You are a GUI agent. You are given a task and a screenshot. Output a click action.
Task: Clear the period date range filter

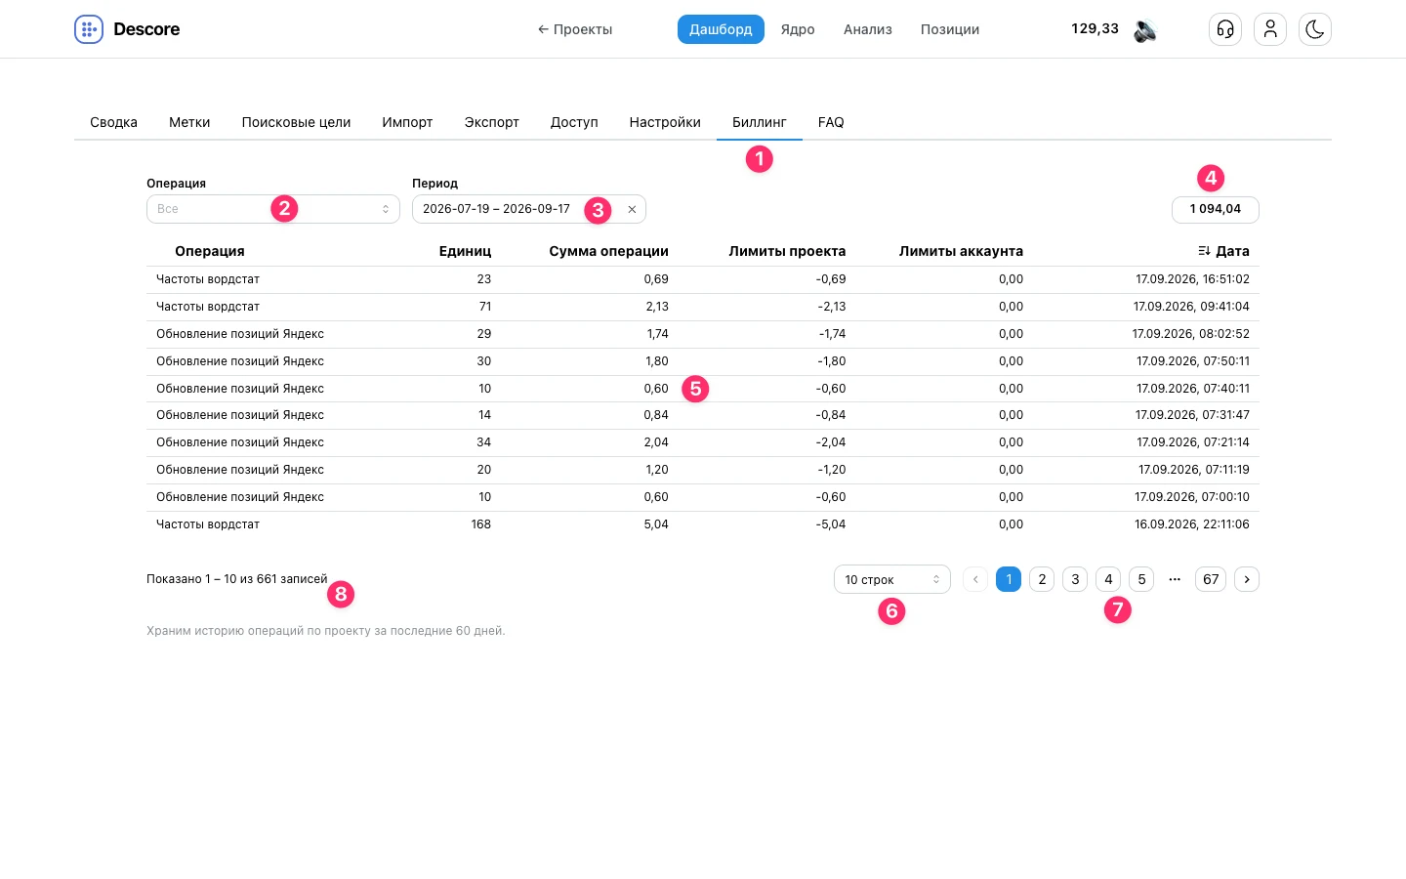tap(632, 209)
